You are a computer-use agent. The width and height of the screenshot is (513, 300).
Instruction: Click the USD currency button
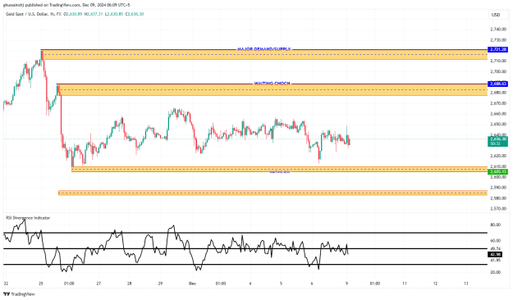click(x=496, y=15)
